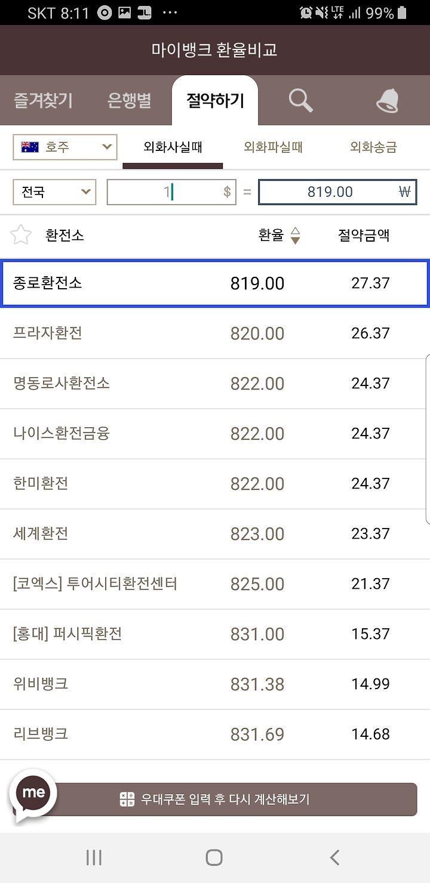This screenshot has width=430, height=883.
Task: Switch to the 즐겨찾기 tab
Action: 43,100
